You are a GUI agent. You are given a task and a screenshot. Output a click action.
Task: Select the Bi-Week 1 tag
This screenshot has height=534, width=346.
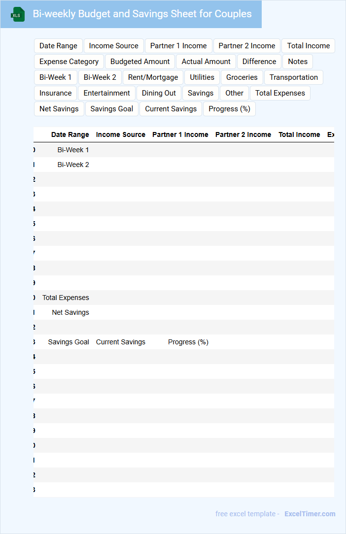[x=55, y=77]
